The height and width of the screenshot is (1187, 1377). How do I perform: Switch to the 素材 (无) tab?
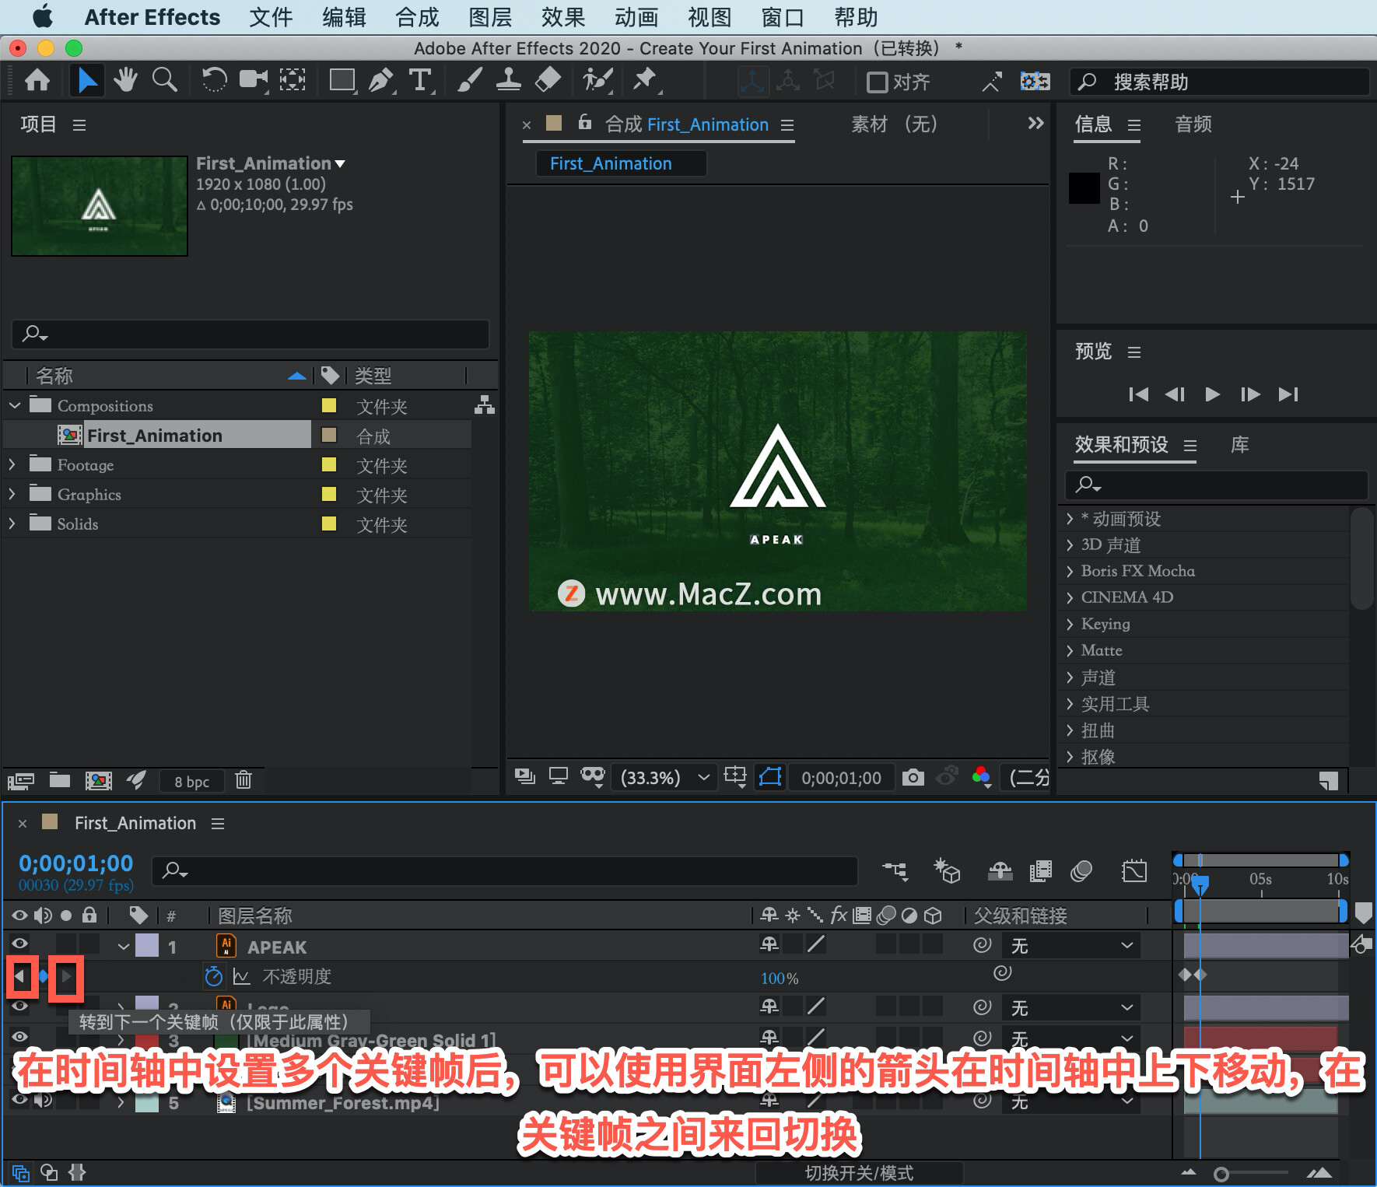click(895, 124)
